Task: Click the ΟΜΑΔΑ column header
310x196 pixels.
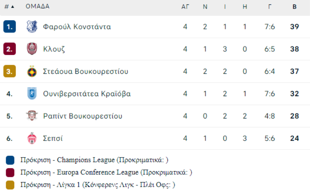Action: click(38, 7)
